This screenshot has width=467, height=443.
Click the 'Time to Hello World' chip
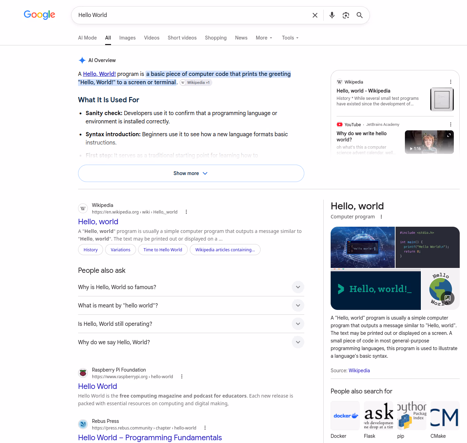click(163, 250)
